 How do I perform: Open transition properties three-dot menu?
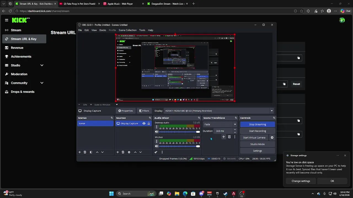tap(235, 137)
